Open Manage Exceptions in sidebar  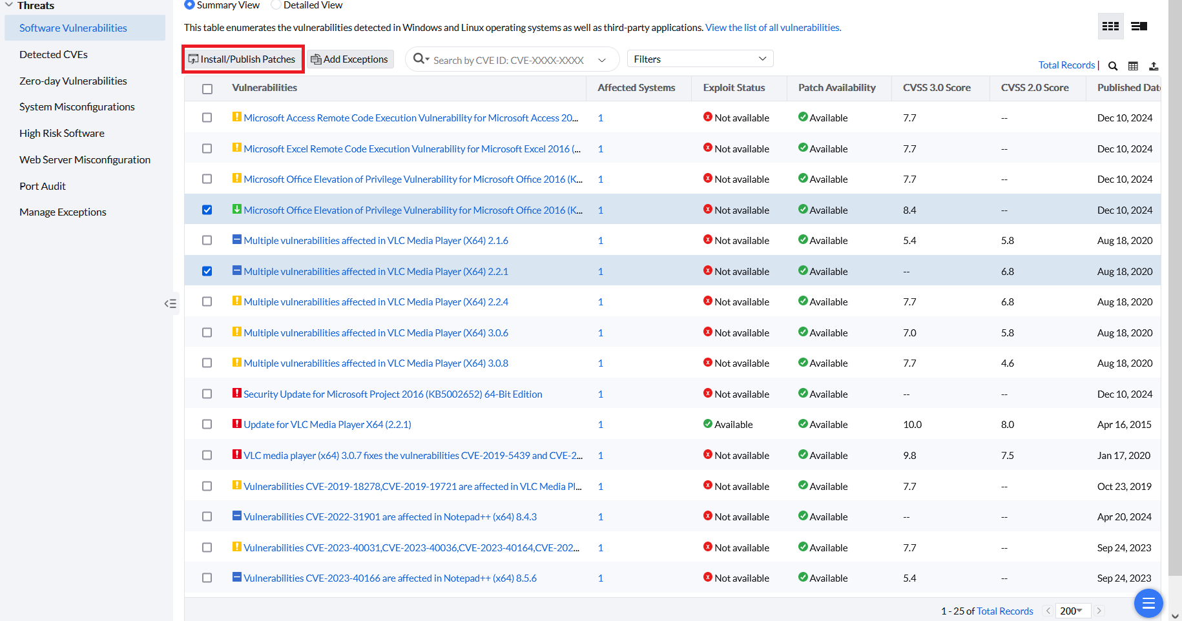(63, 212)
